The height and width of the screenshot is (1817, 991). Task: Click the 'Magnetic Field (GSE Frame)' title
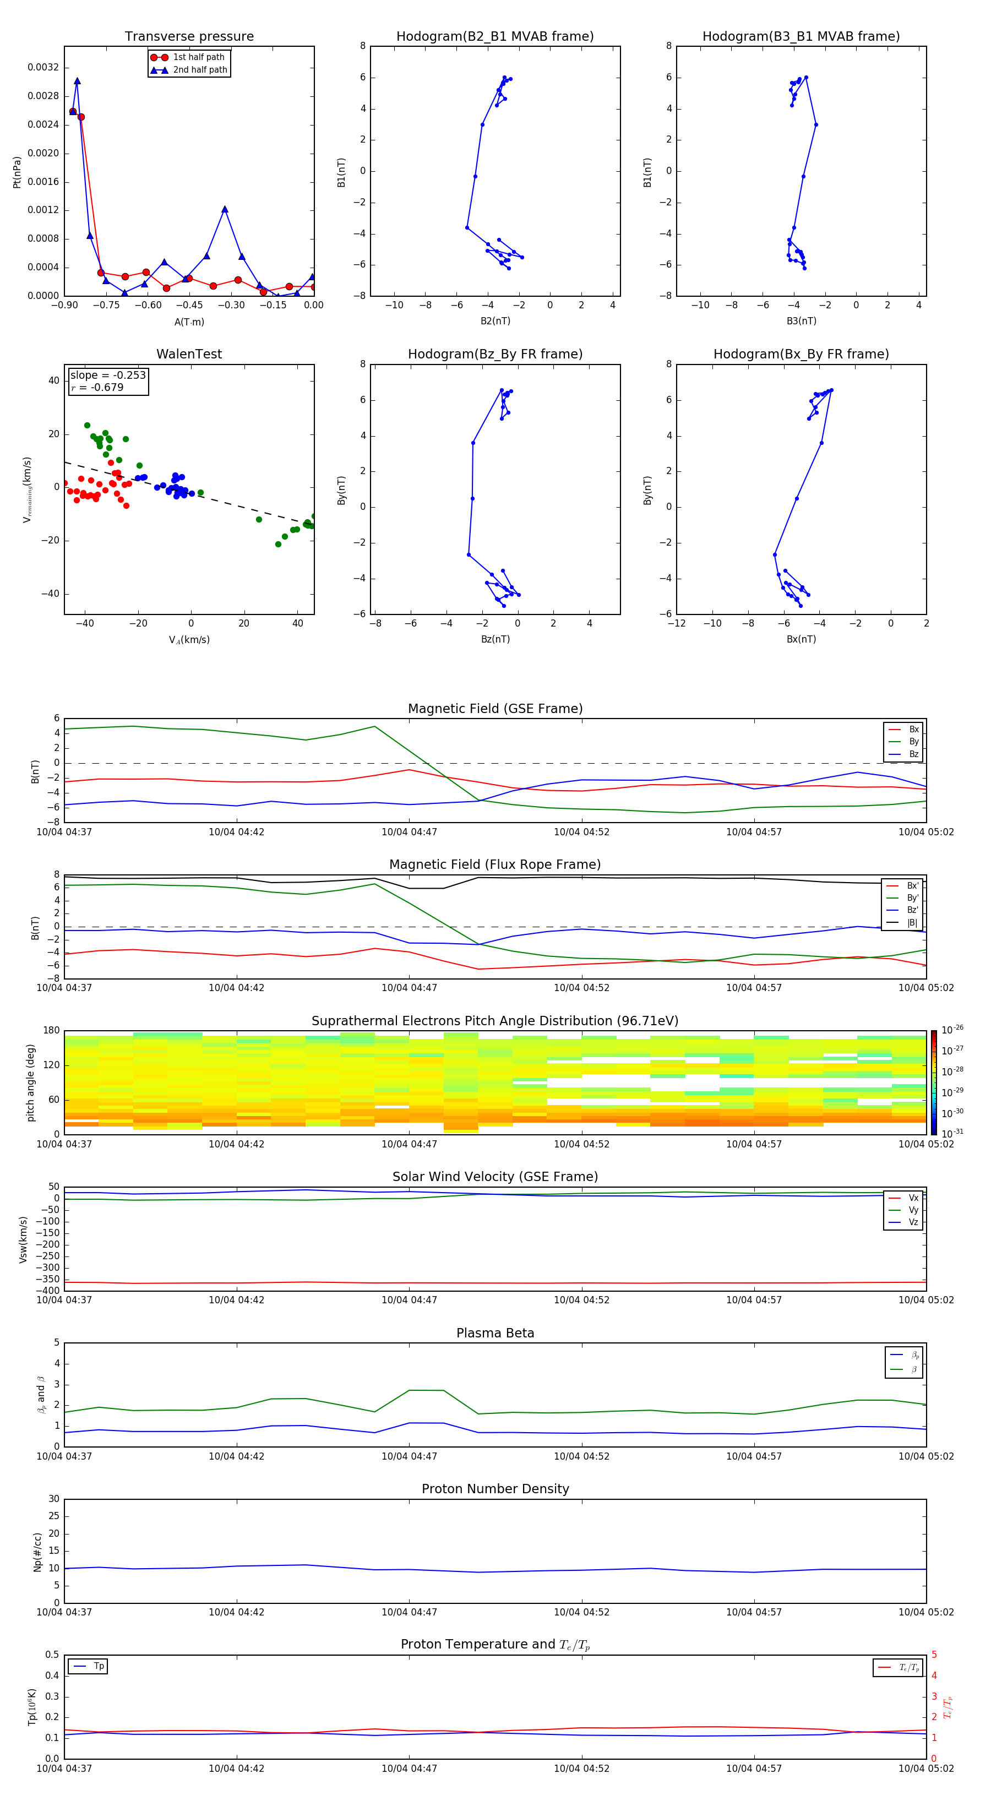495,709
